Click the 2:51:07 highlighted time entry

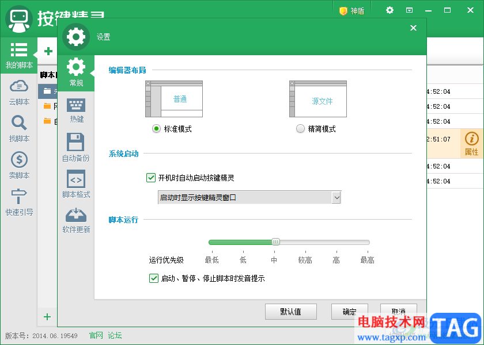pos(439,139)
